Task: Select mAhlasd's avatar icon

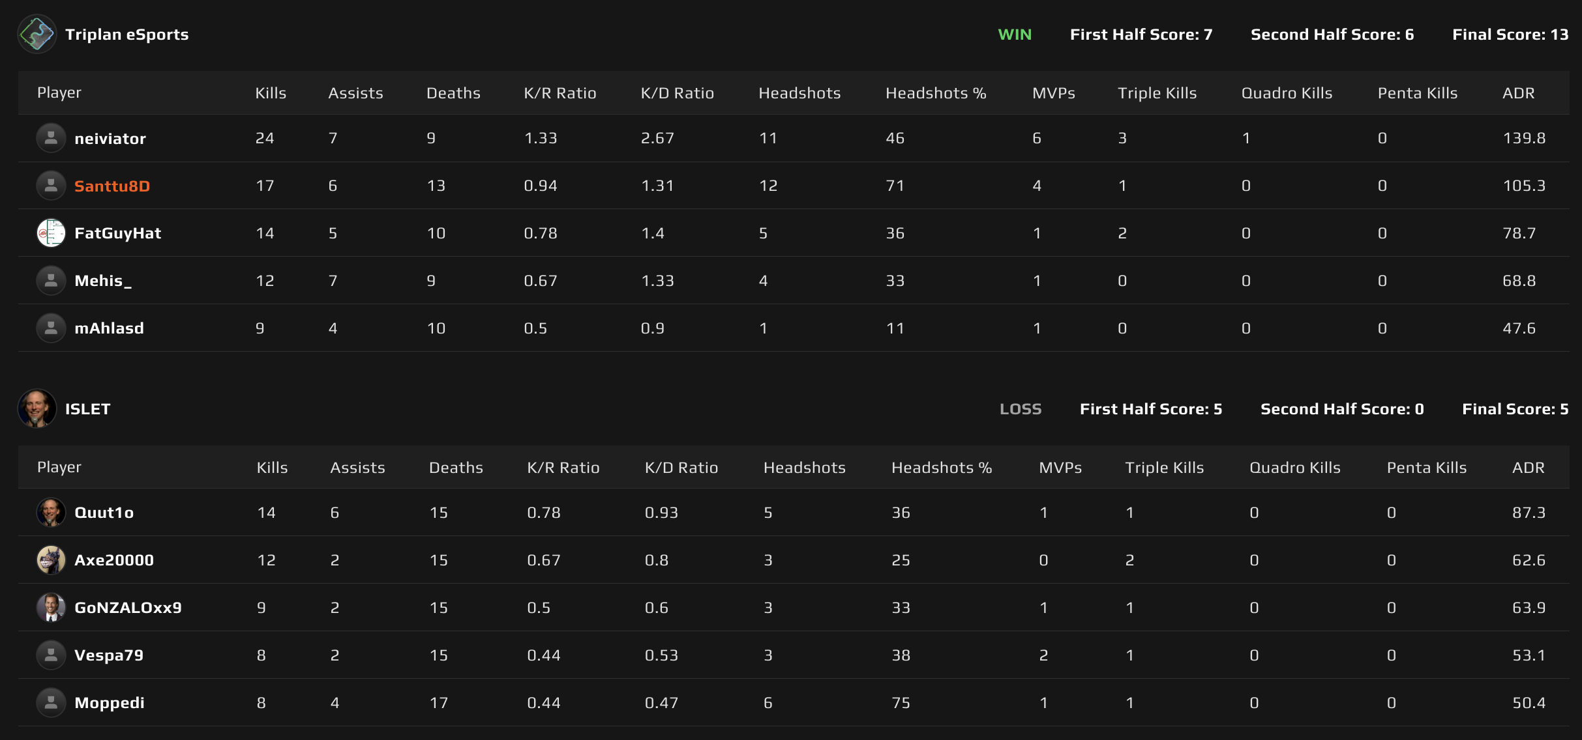Action: (50, 328)
